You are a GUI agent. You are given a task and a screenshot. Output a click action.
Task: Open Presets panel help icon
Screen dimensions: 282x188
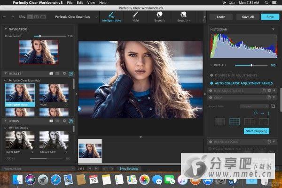click(x=71, y=74)
